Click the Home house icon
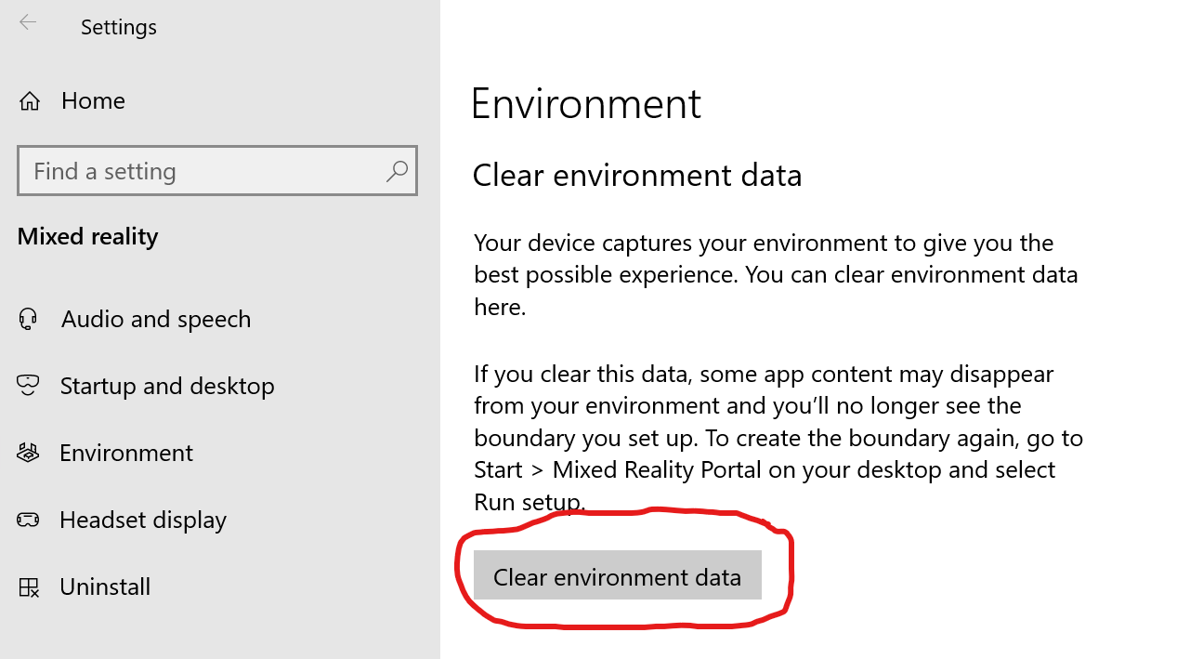This screenshot has width=1190, height=659. tap(30, 101)
